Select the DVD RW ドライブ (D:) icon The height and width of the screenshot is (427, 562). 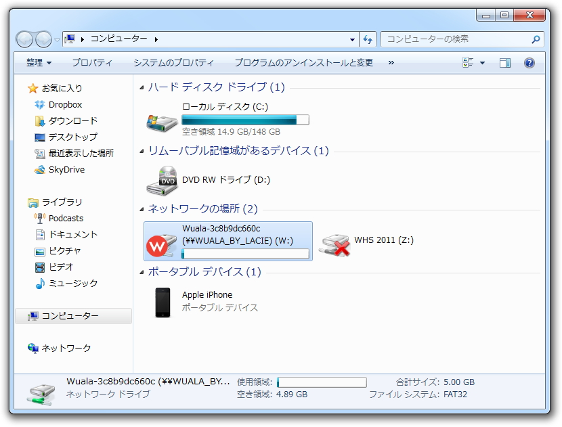(x=163, y=180)
